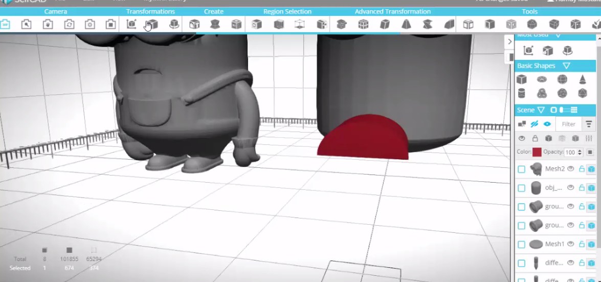
Task: Click the square icon right of Opacity
Action: click(x=590, y=153)
